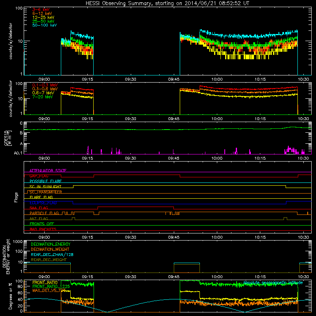Pick the 12-25 keV legend entry
The width and height of the screenshot is (316, 316).
43,17
